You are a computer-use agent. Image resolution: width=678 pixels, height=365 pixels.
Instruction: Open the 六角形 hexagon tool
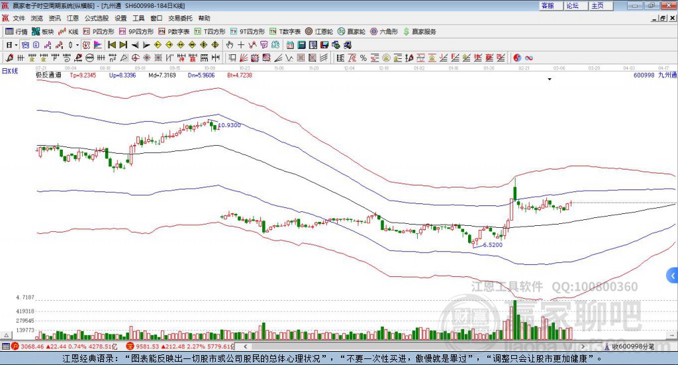pos(384,32)
